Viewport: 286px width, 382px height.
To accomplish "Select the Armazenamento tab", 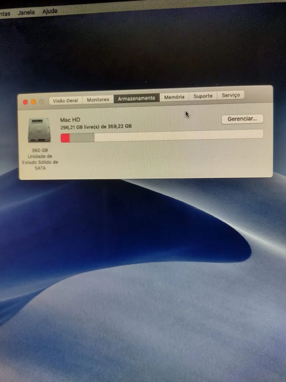I will click(136, 98).
